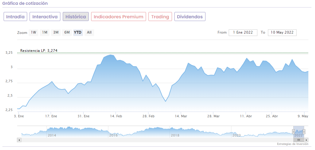Set zoom to 6M
The image size is (315, 150).
[x=67, y=32]
